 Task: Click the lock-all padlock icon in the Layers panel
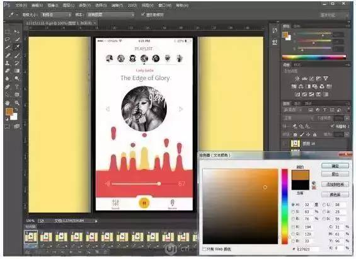tap(314, 134)
